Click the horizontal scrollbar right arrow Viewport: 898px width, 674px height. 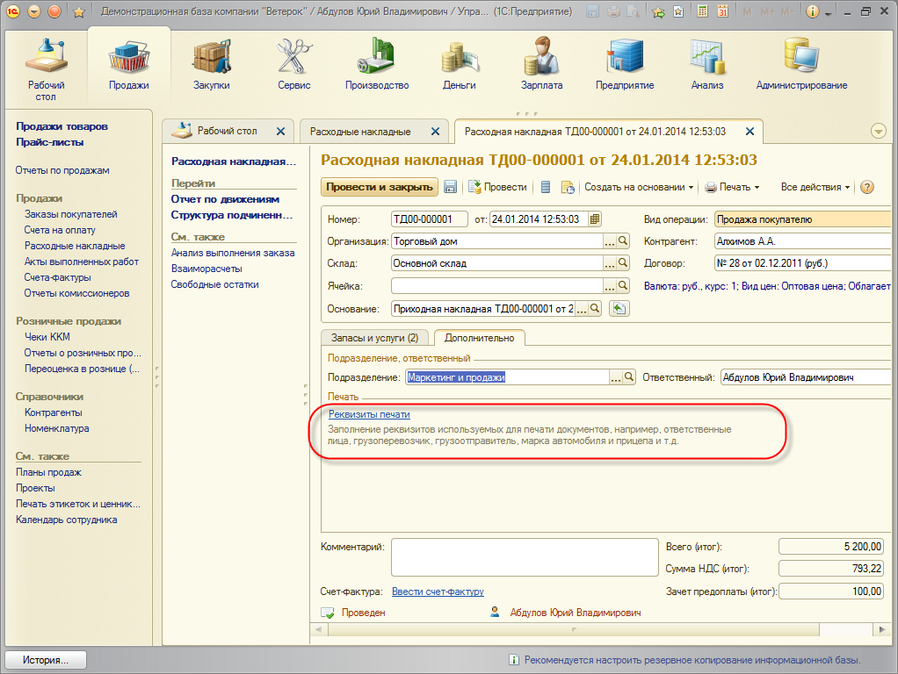click(882, 629)
